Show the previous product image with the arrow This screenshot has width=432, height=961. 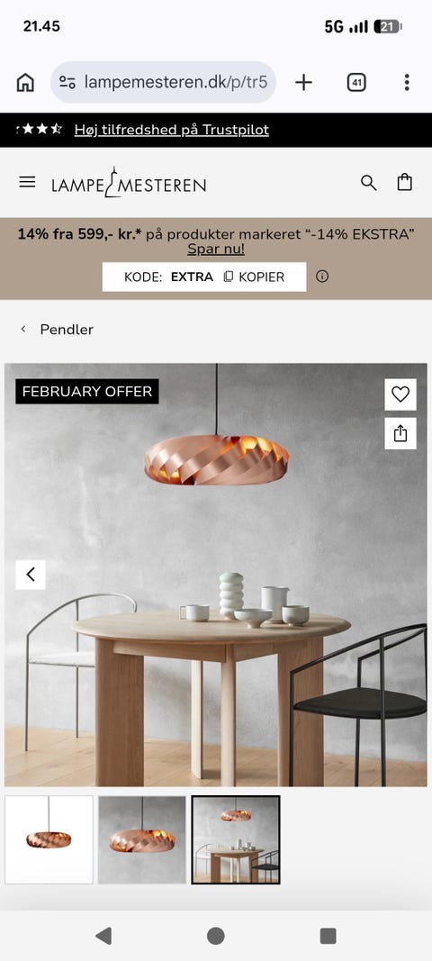[x=31, y=575]
